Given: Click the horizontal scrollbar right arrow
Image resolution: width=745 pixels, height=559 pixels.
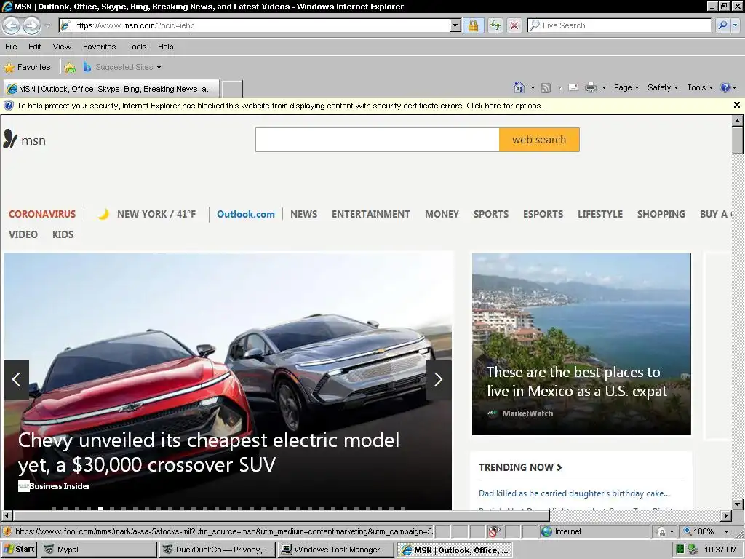Looking at the screenshot, I should pyautogui.click(x=726, y=515).
